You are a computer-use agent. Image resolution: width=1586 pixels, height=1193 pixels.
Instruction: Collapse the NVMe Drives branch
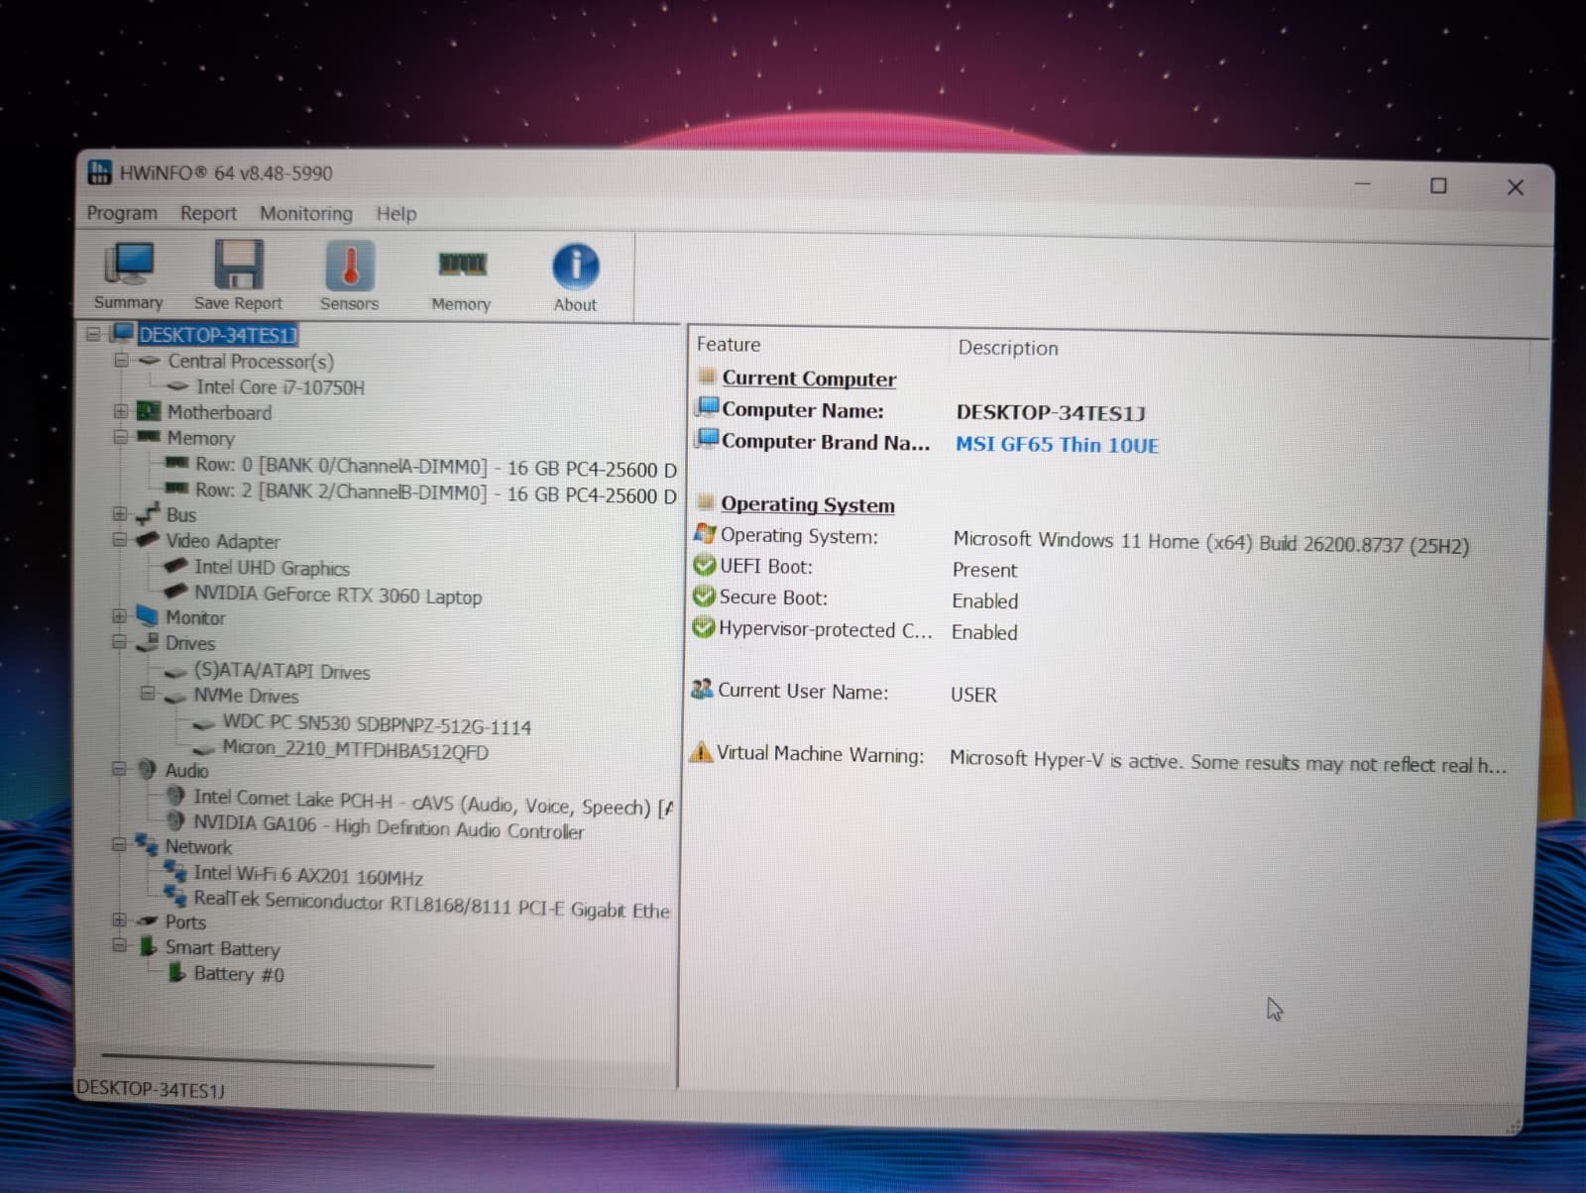click(x=148, y=694)
